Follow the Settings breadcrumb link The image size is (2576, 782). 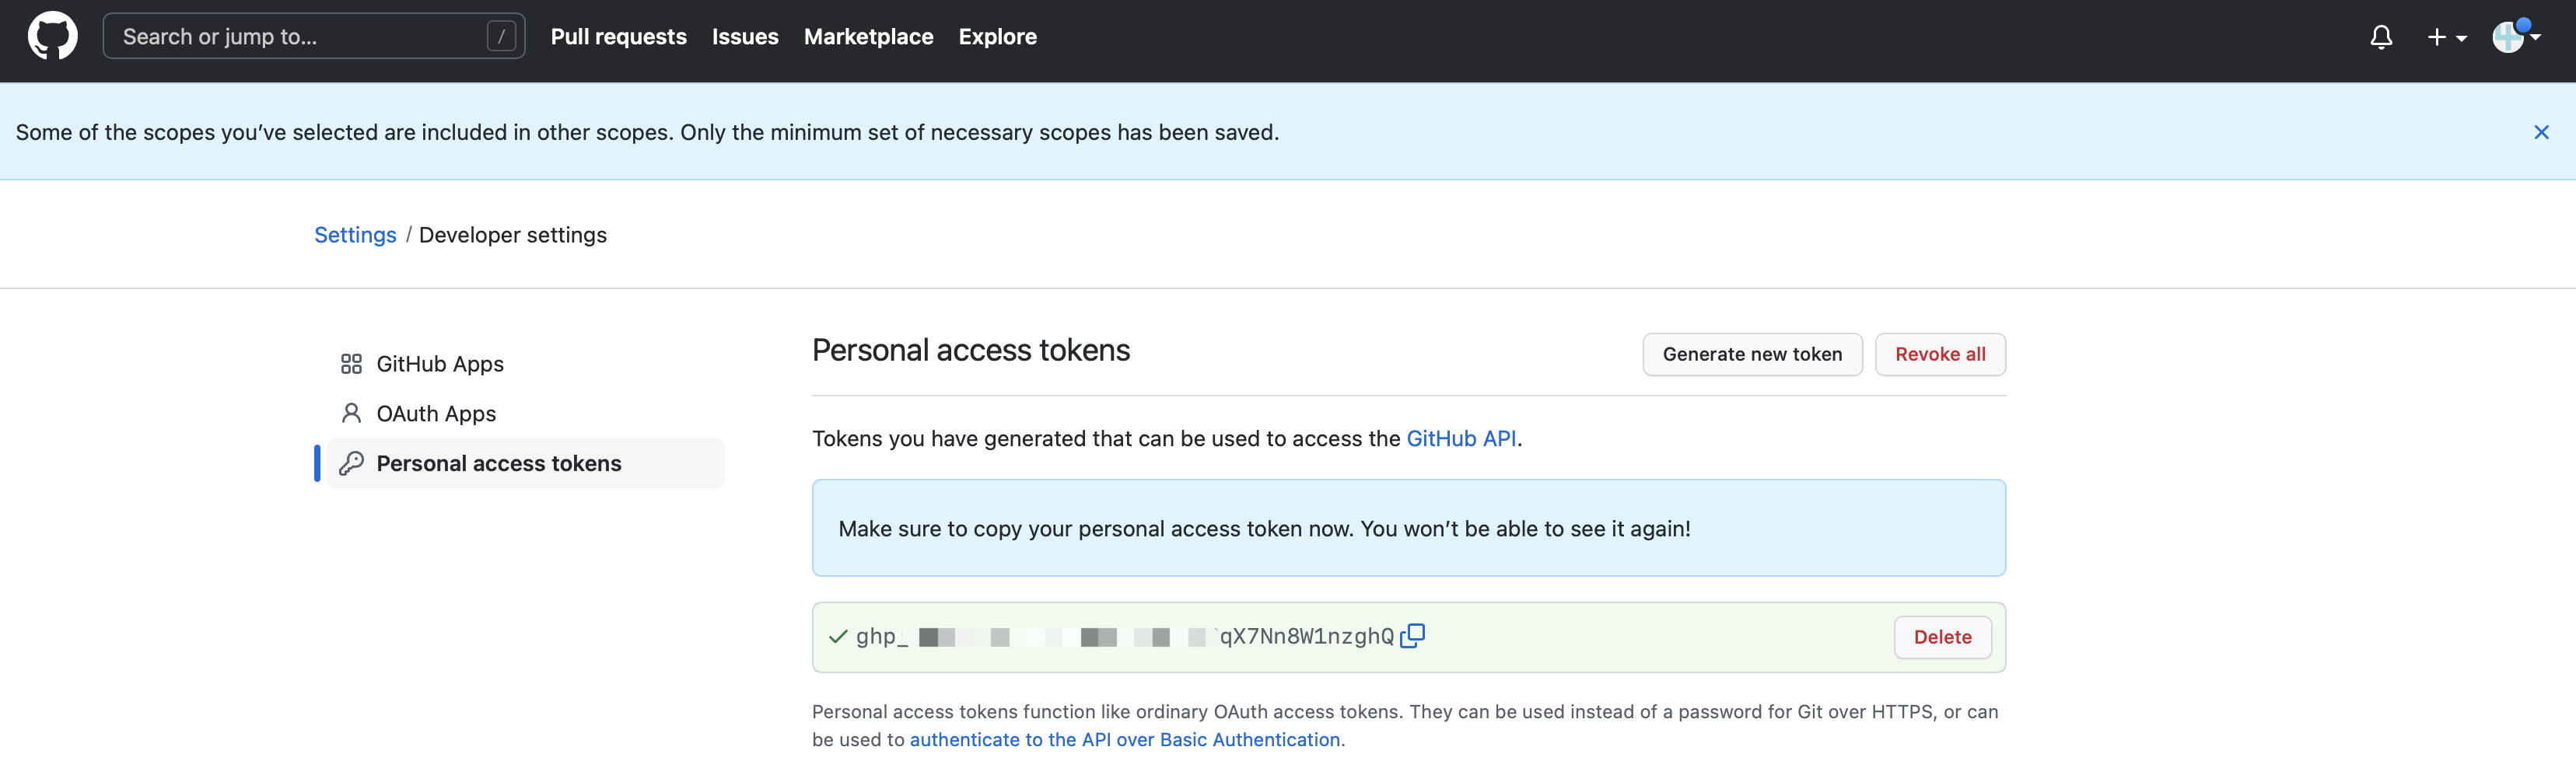click(x=355, y=235)
